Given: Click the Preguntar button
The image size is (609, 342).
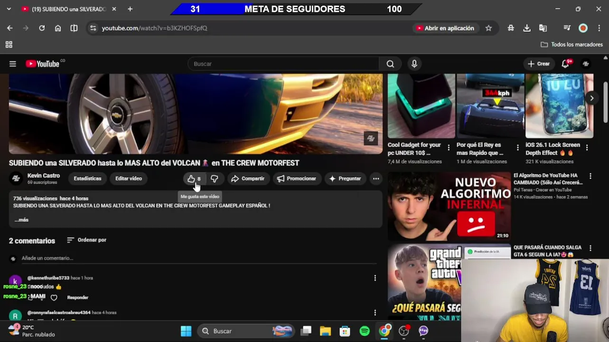Looking at the screenshot, I should [345, 179].
